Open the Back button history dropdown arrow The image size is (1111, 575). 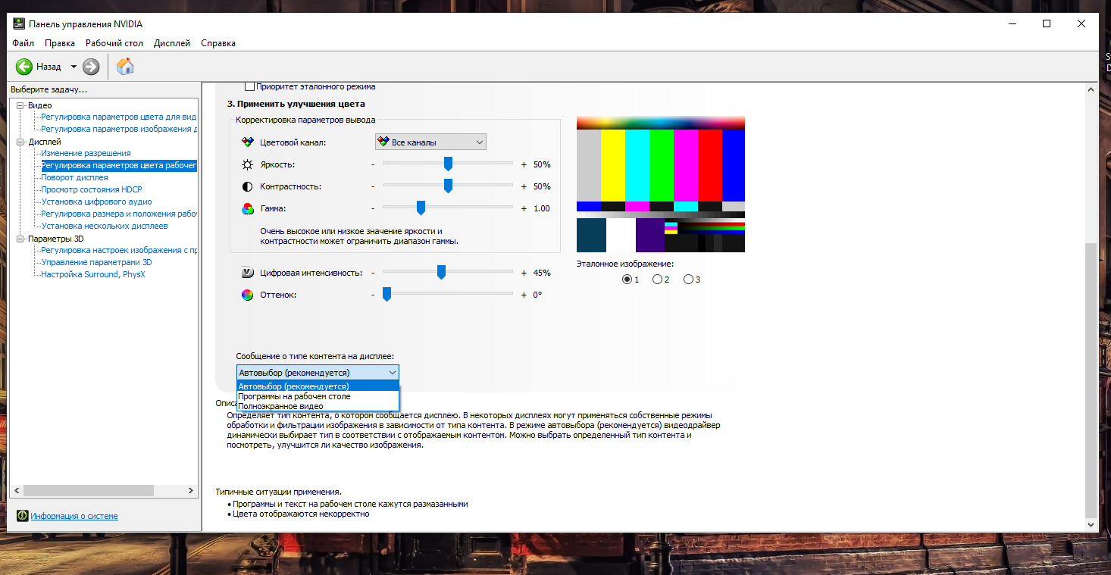click(74, 67)
